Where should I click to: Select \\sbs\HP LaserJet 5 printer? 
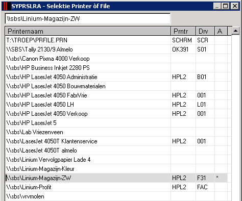point(116,123)
